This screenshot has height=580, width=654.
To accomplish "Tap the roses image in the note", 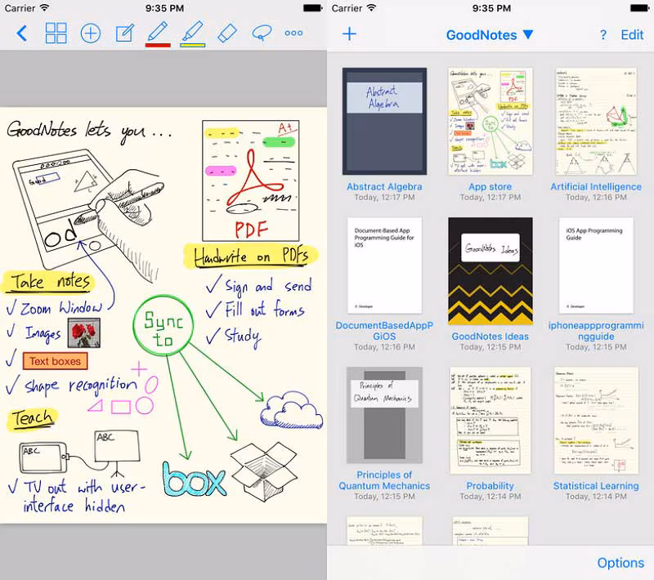I will pyautogui.click(x=84, y=333).
